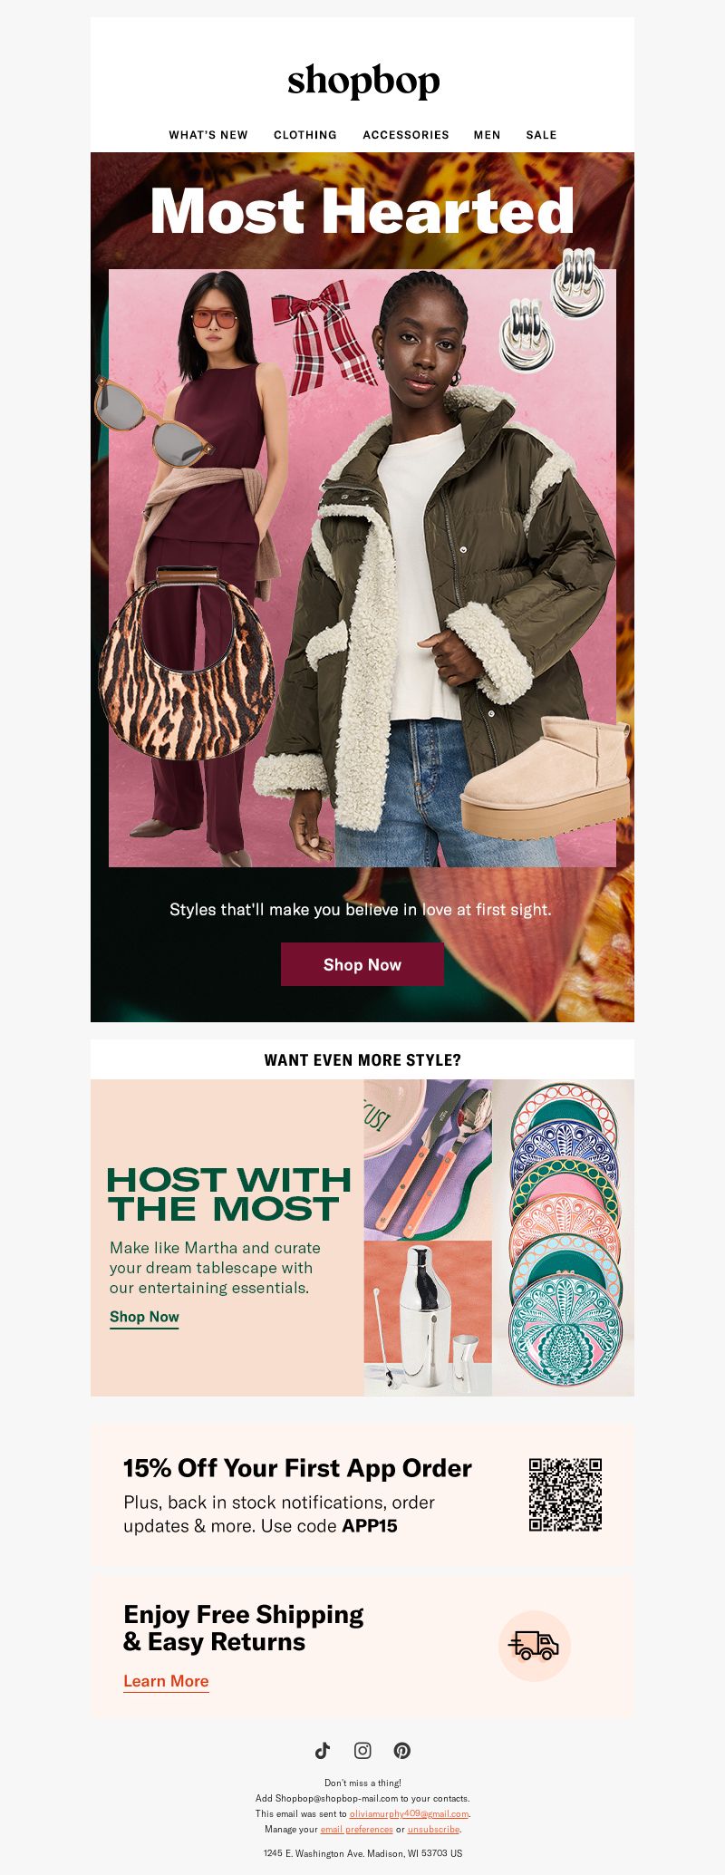
Task: Click the Learn More shipping link
Action: coord(166,1681)
